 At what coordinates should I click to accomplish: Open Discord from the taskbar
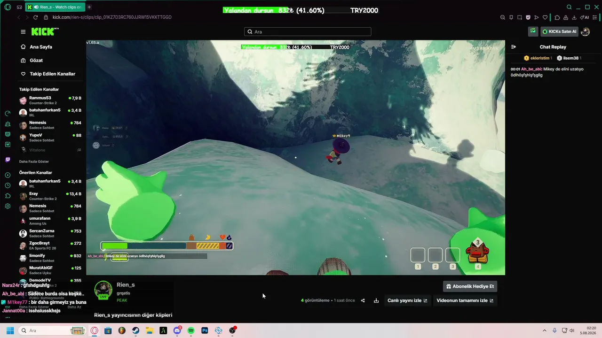pyautogui.click(x=177, y=330)
